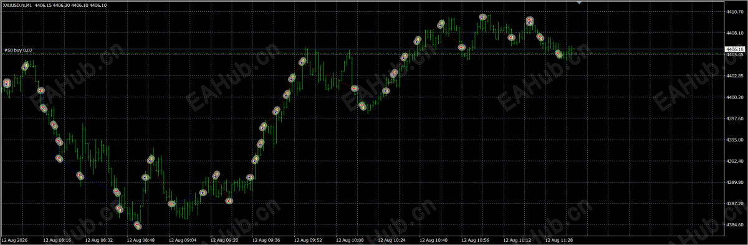Viewport: 748px width, 245px height.
Task: Click the 4384.60 price scale label
Action: (x=734, y=224)
